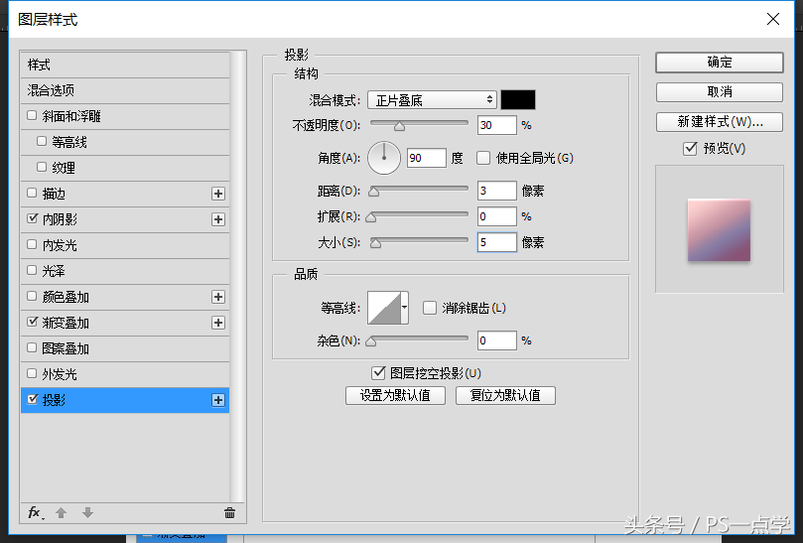Select the 内阴影 settings row

click(124, 219)
